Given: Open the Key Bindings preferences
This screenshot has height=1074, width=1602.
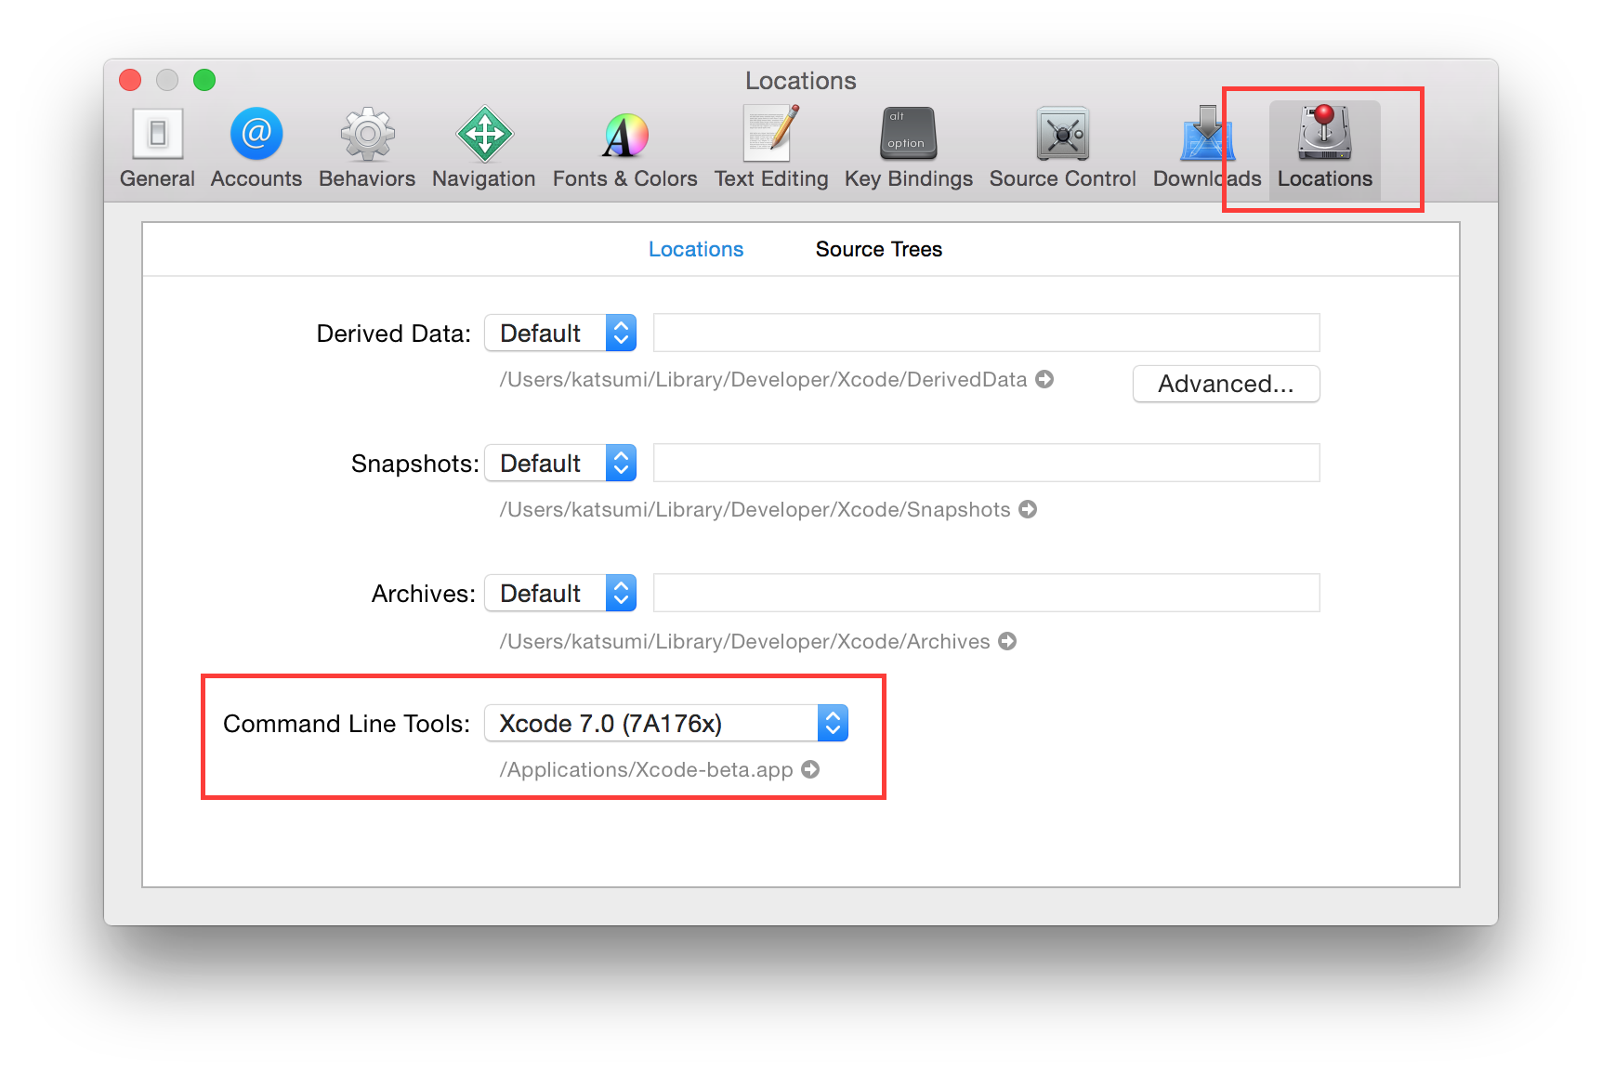Looking at the screenshot, I should point(909,149).
